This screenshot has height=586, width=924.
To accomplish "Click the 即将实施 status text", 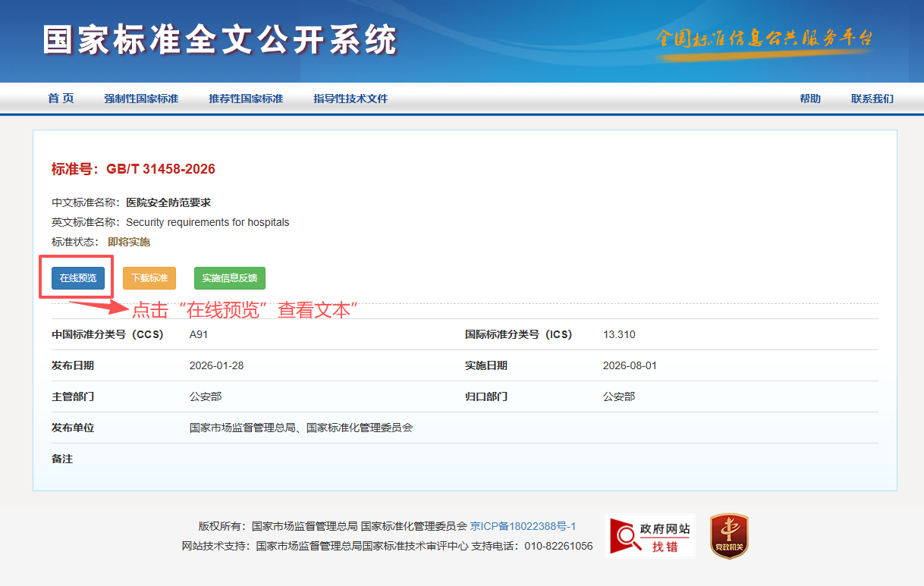I will click(129, 242).
